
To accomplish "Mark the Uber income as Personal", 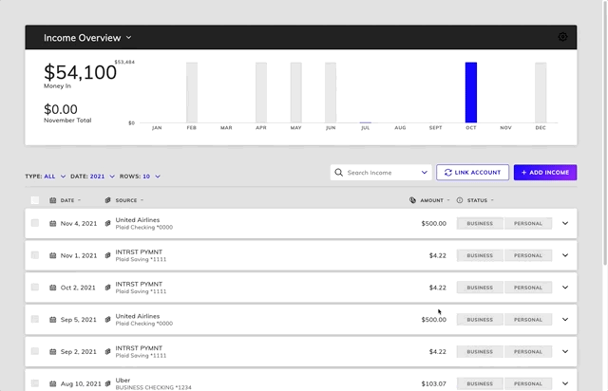I will click(x=528, y=384).
